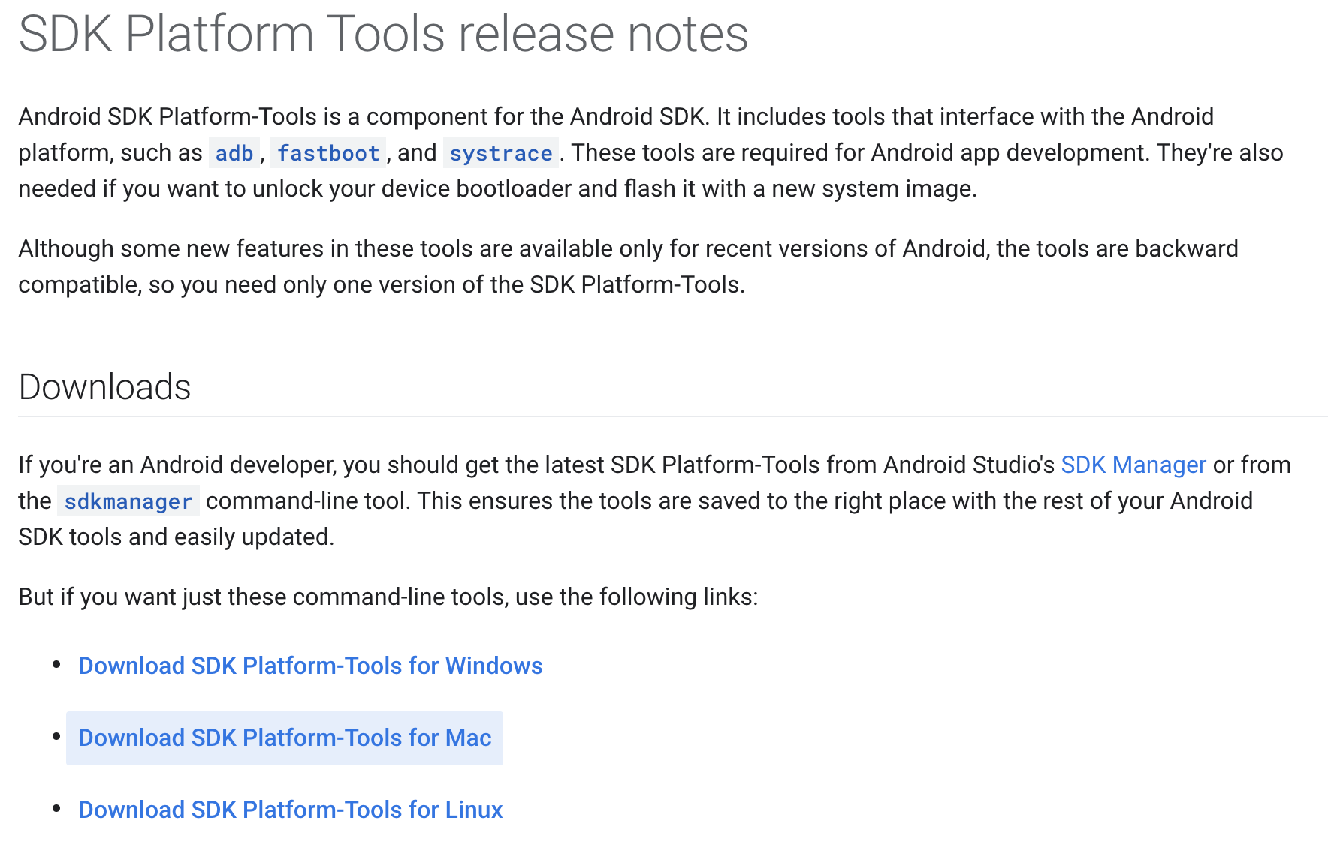Click the bullet beside the Linux download link
Screen dimensions: 1328x848
(56, 807)
